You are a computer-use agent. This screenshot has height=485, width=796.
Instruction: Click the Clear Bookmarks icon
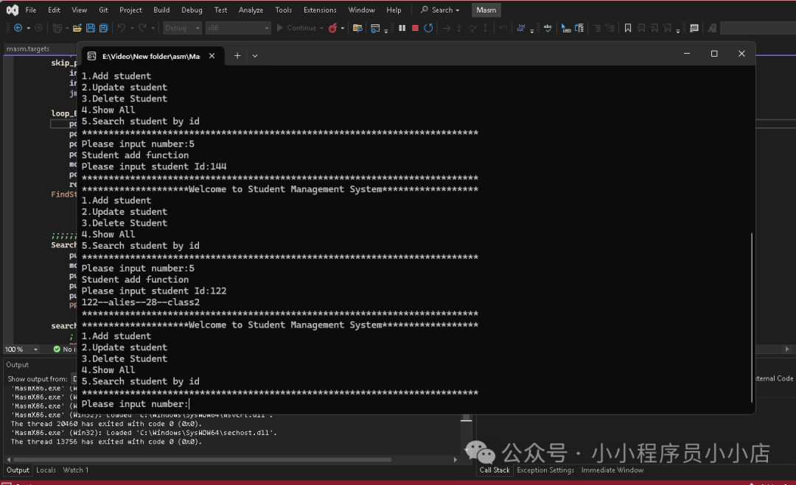click(668, 28)
